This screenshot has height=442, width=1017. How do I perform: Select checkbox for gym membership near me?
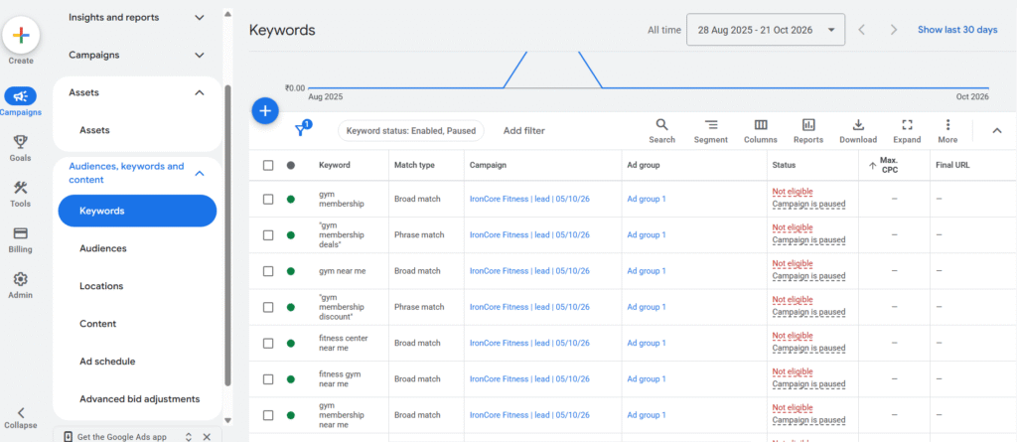(268, 415)
